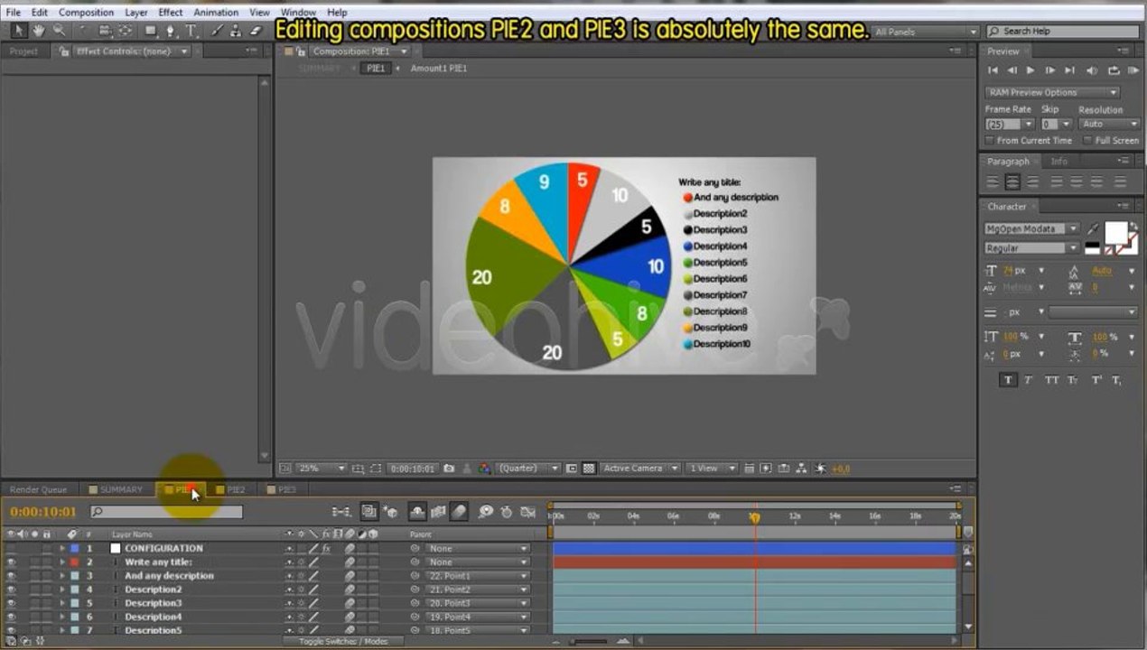The height and width of the screenshot is (650, 1147).
Task: Click center text paragraph alignment
Action: coord(1012,182)
